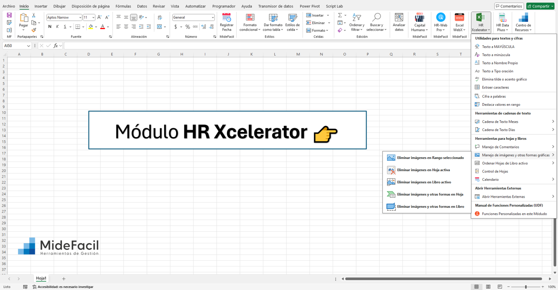The width and height of the screenshot is (558, 290).
Task: Click the Registrar Fecha calendar icon
Action: 226,17
